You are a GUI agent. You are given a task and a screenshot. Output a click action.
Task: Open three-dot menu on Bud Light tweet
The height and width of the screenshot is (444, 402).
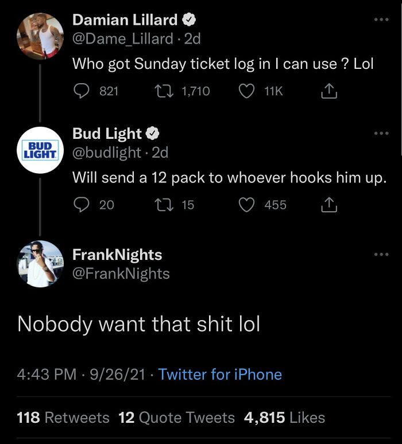[x=381, y=134]
